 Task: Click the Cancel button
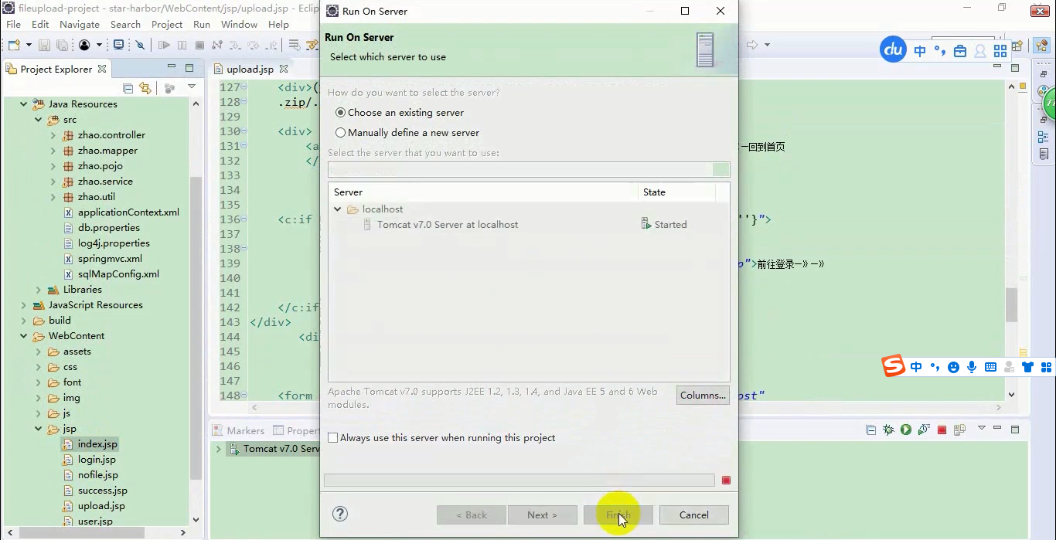click(694, 515)
